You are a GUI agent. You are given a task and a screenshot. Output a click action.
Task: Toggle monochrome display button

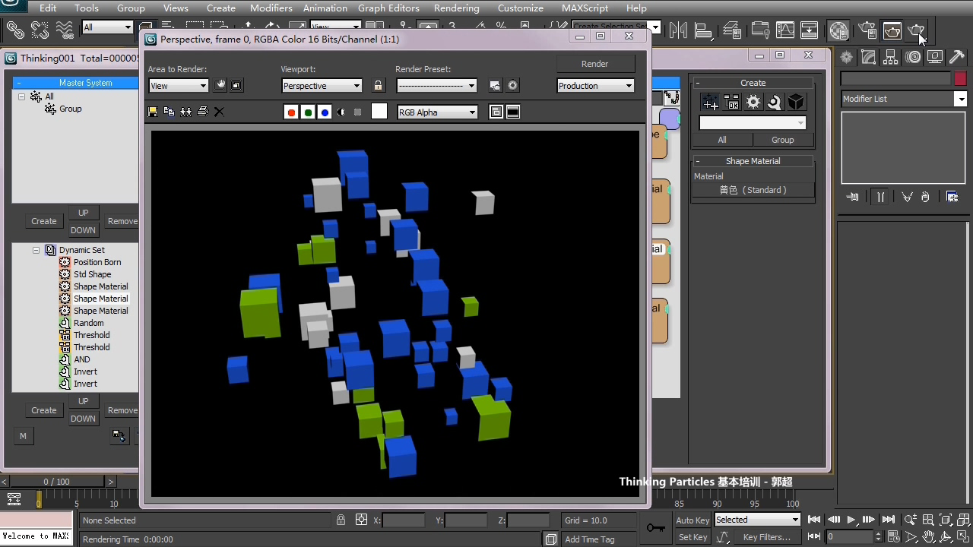click(357, 112)
